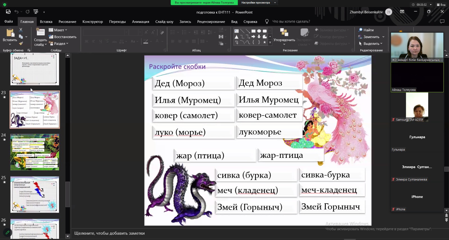Toggle center text alignment button
Viewport: 449px width, 240px height.
click(180, 41)
